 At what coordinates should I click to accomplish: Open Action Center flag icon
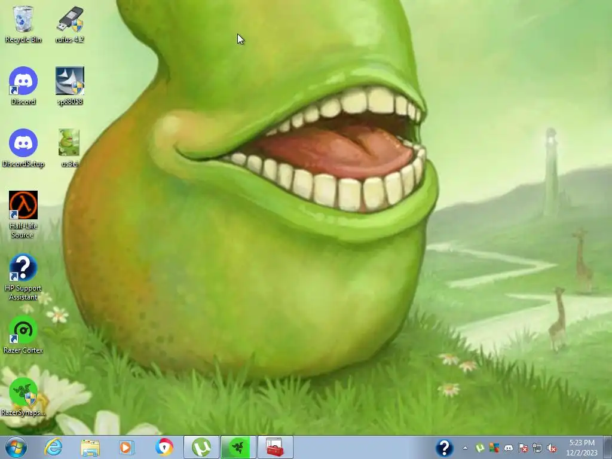pos(523,448)
